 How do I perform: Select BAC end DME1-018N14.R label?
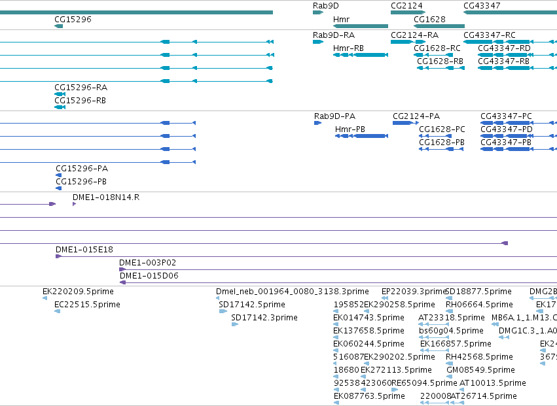106,197
